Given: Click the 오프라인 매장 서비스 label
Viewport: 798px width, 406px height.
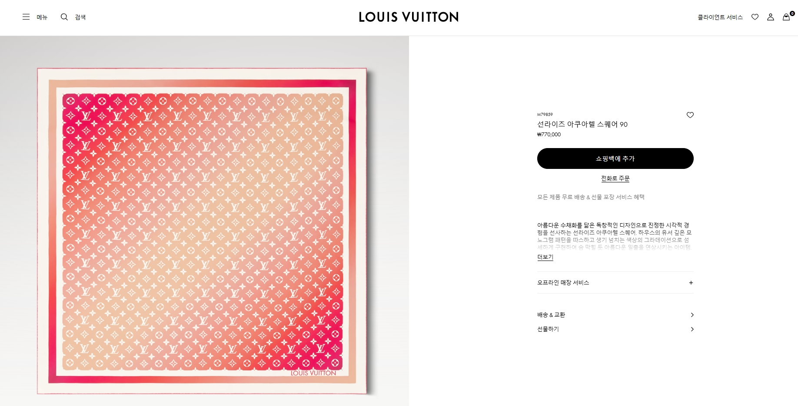Looking at the screenshot, I should (x=563, y=283).
